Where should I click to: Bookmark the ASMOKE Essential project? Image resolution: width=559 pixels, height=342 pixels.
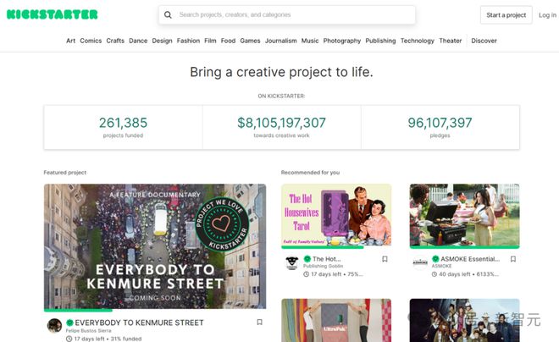513,259
